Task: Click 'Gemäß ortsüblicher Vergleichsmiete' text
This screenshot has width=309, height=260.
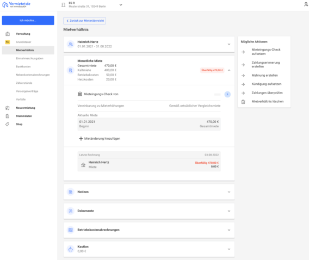Action: click(x=195, y=106)
